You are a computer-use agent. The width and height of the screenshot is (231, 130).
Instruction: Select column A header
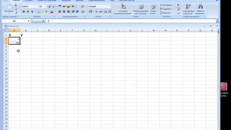click(x=14, y=30)
